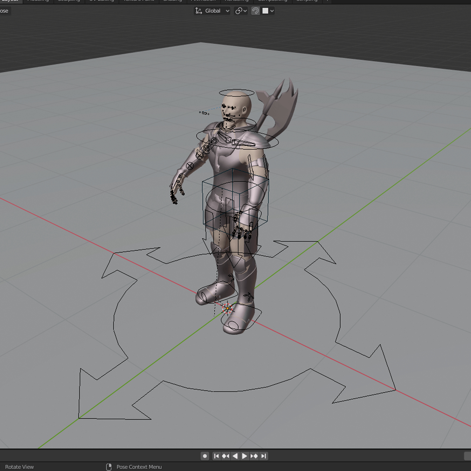
Task: Expand the snapping options dropdown arrow
Action: [272, 11]
